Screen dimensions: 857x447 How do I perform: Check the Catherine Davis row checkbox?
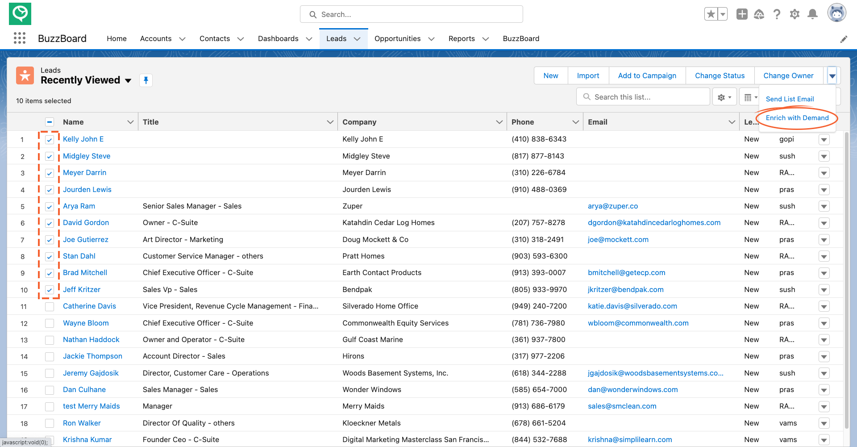(x=50, y=306)
